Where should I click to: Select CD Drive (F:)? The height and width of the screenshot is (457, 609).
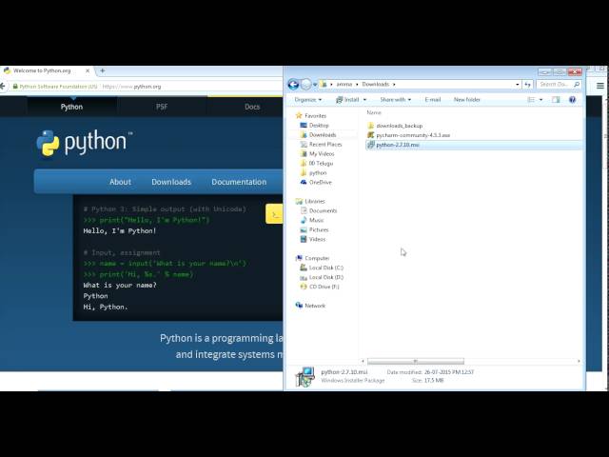(x=320, y=287)
